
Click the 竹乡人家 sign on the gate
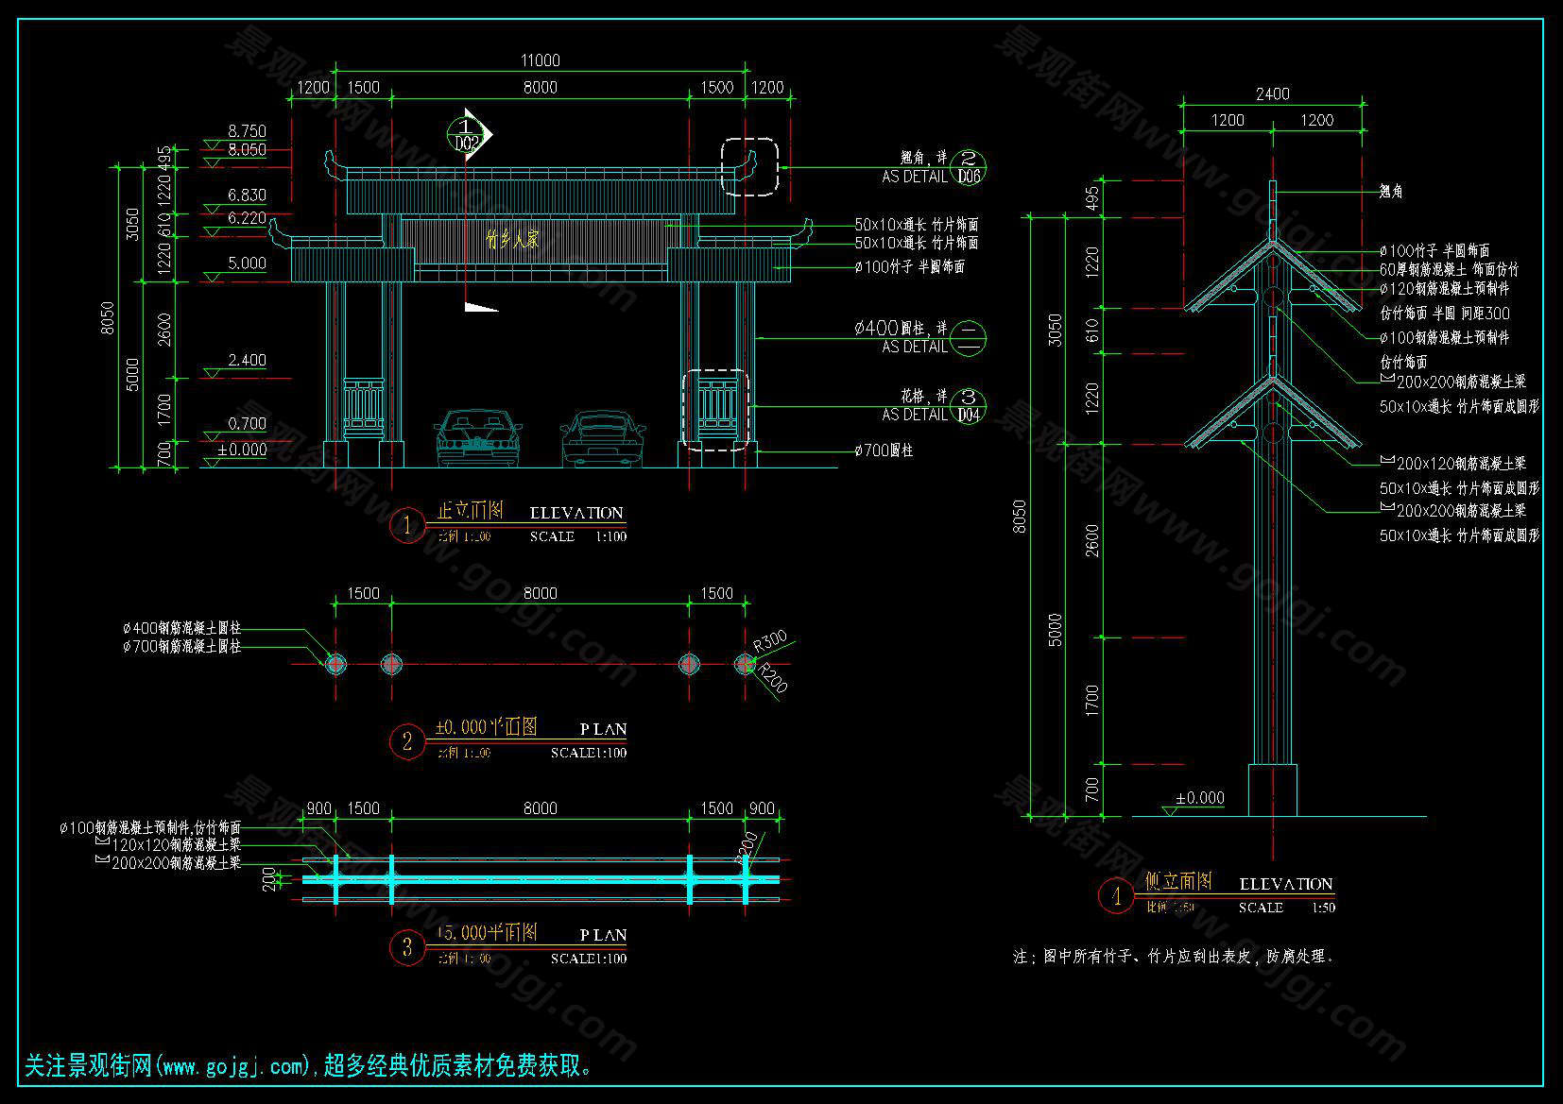click(512, 240)
